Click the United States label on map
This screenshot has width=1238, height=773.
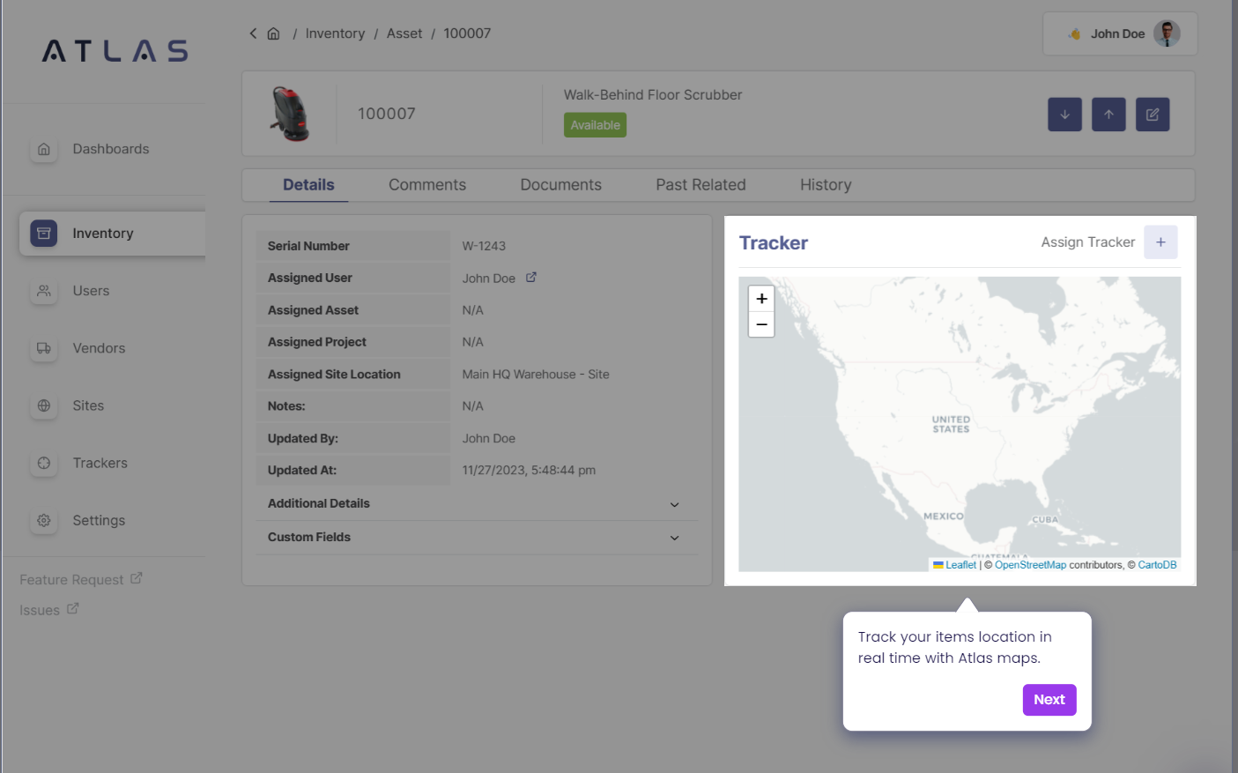pyautogui.click(x=951, y=425)
